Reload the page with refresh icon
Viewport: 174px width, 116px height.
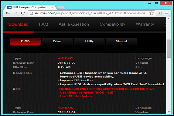point(23,13)
